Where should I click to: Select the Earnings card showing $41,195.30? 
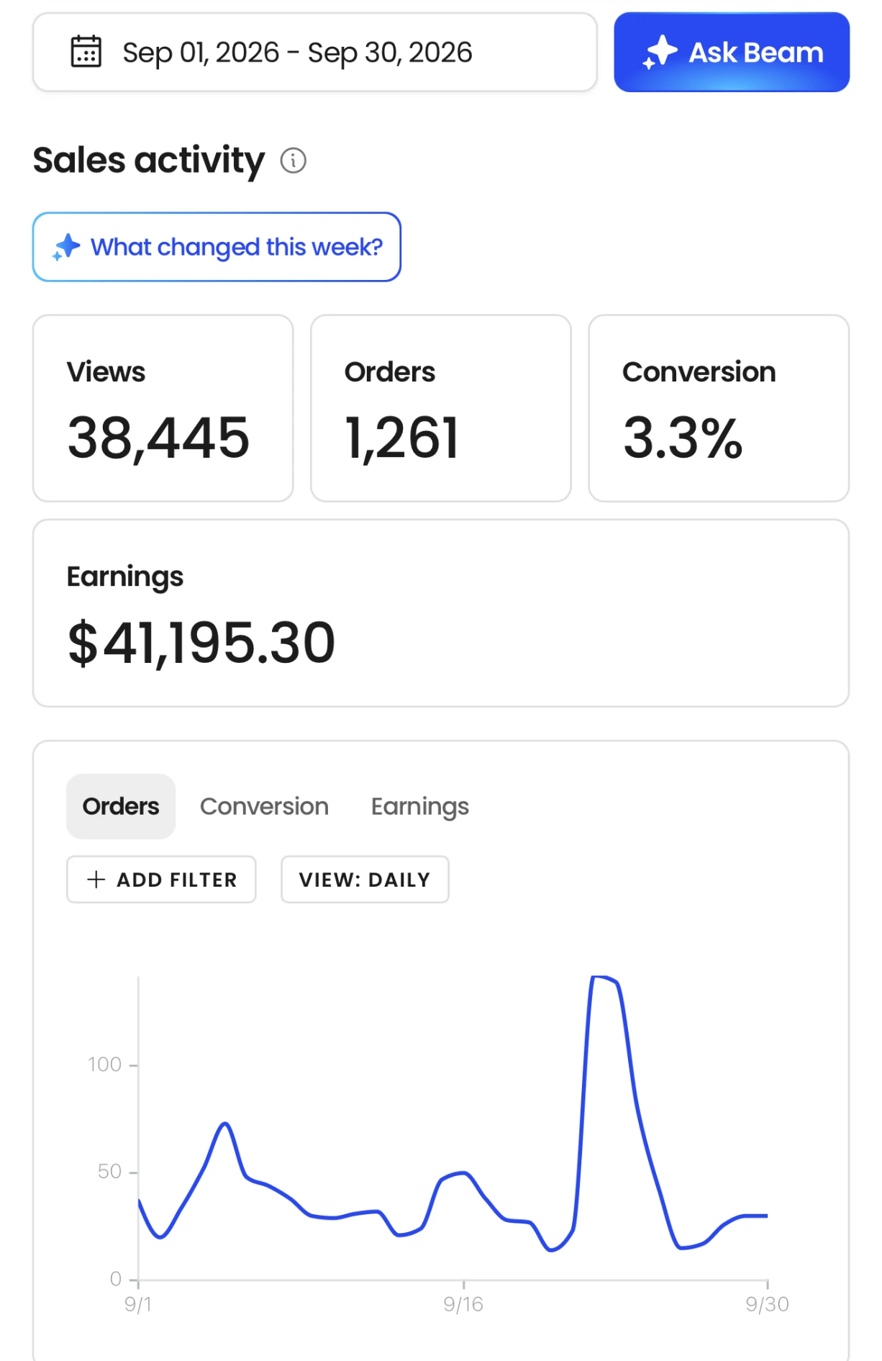441,613
